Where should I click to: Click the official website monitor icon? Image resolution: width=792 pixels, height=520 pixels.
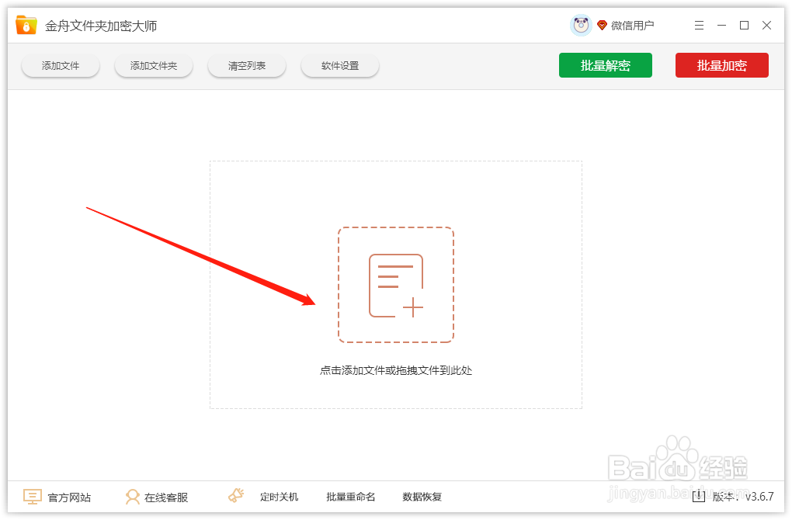33,497
